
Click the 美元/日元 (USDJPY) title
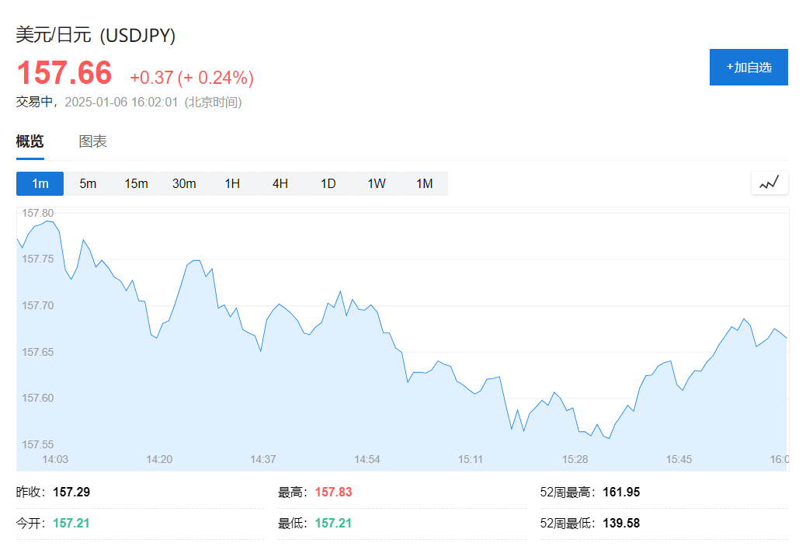click(x=96, y=35)
